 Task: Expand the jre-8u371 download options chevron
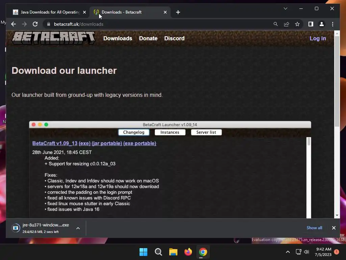78,228
